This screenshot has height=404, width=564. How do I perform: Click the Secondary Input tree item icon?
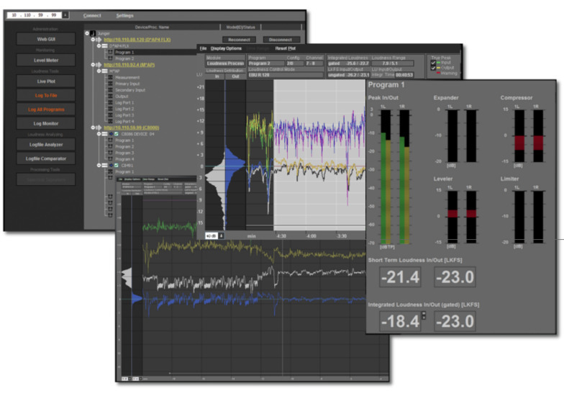point(110,90)
